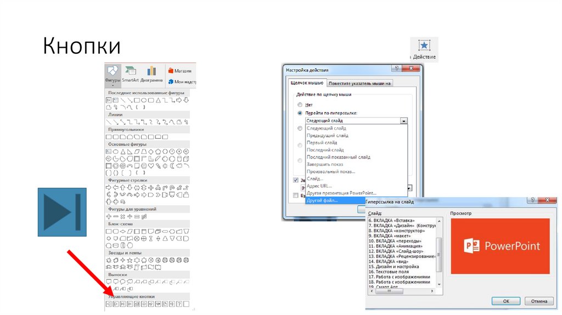
Task: Select slide 13. ВКЛАДКА «Рецензирование»
Action: 402,256
